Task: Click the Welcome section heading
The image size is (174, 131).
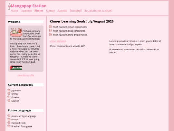Action: [x=26, y=22]
